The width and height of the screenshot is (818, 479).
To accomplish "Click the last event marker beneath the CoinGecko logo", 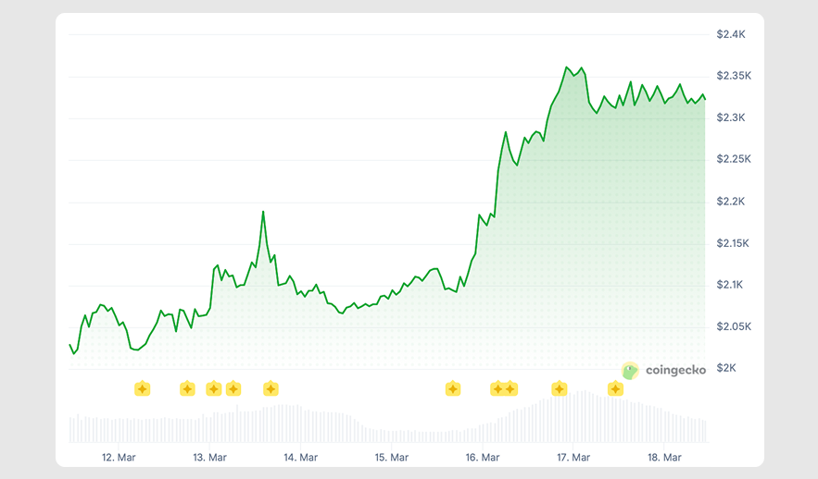I will click(x=615, y=388).
